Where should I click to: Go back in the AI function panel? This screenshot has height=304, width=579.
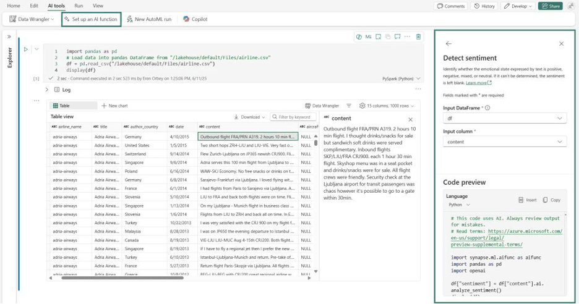(448, 43)
